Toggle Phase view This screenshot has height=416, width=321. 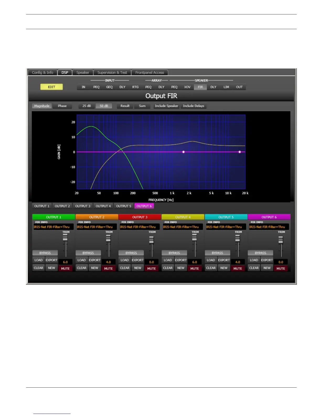(62, 106)
